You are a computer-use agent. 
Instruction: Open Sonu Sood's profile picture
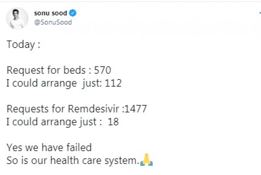pos(17,18)
